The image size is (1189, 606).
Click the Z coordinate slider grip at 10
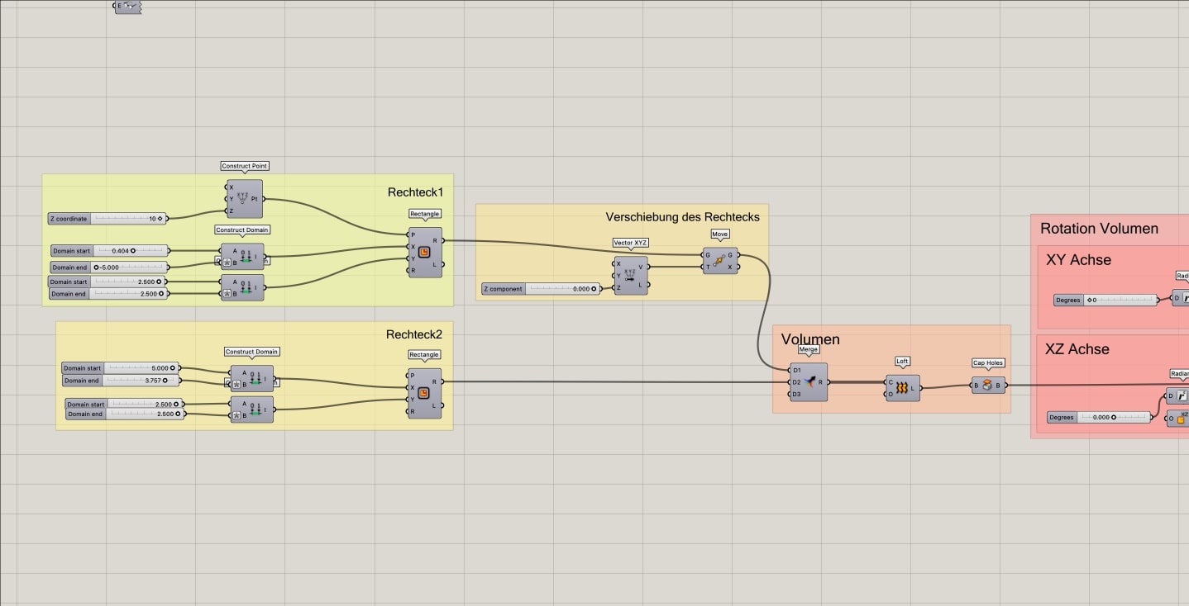tap(158, 218)
